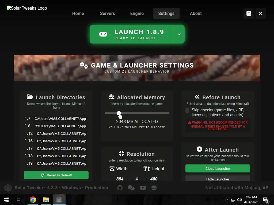Go to the Home tab
This screenshot has width=274, height=205.
78,13
